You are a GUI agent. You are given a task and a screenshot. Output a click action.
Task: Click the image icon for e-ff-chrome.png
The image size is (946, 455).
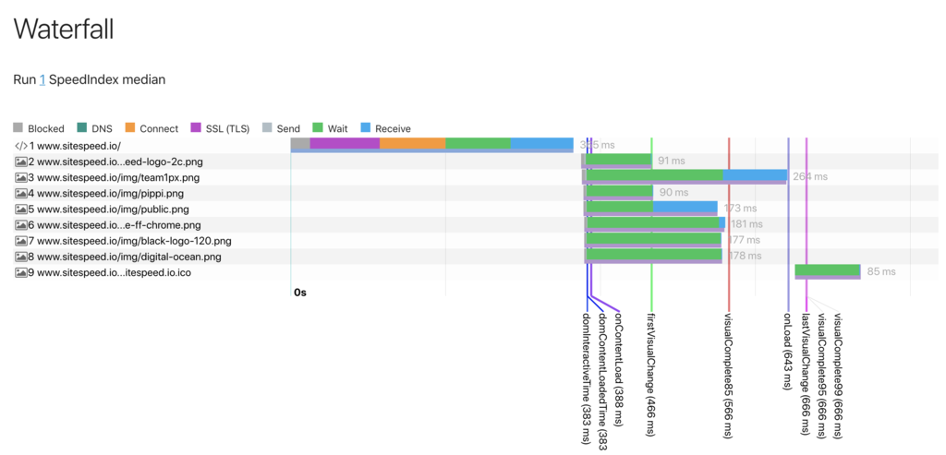[x=21, y=225]
